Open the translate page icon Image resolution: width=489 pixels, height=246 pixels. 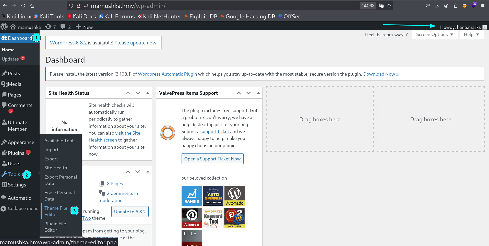click(x=381, y=6)
